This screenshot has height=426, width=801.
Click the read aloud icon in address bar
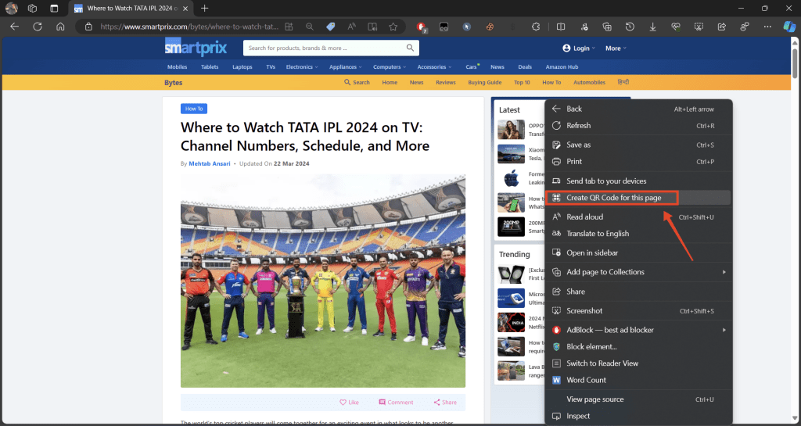[x=351, y=27]
